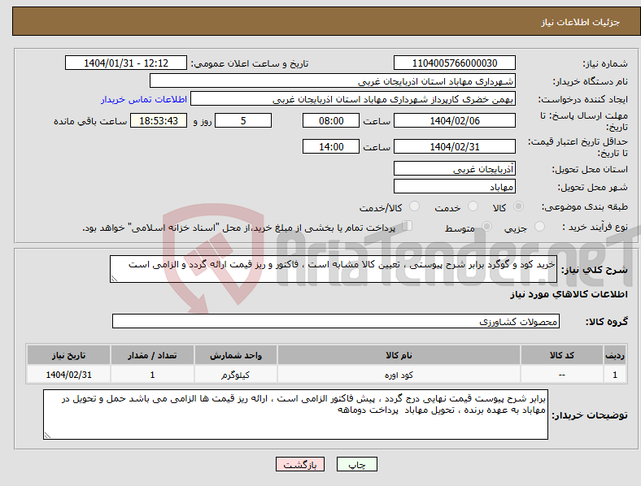641x486 pixels.
Task: Click the 08:00 deadline time field
Action: (x=331, y=120)
